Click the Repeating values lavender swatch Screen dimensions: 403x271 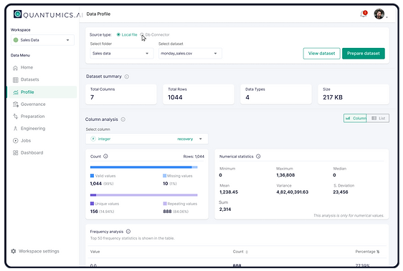click(x=165, y=204)
